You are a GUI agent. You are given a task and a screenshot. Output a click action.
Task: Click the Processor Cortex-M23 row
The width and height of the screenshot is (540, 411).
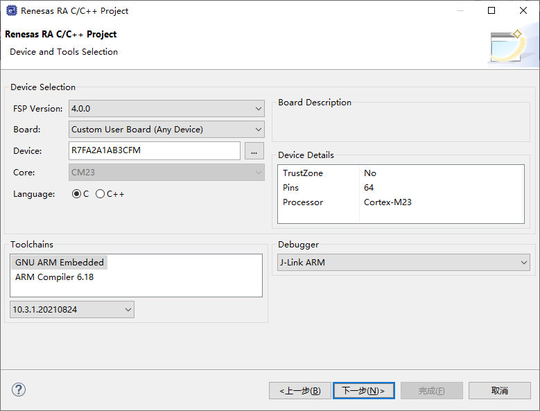click(x=401, y=202)
